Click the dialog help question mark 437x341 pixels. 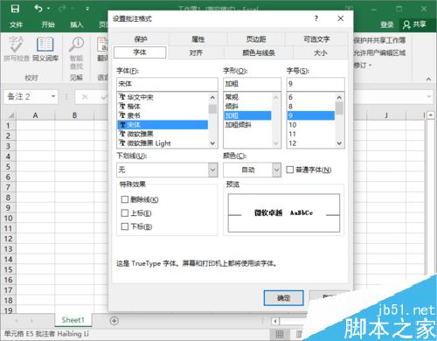[x=316, y=18]
